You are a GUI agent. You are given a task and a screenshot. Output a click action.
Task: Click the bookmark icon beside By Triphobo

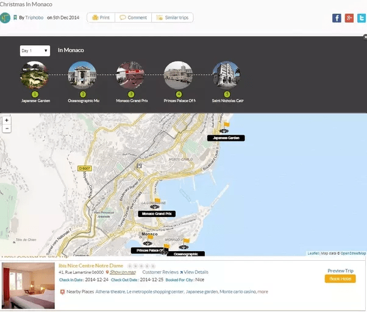pyautogui.click(x=15, y=18)
